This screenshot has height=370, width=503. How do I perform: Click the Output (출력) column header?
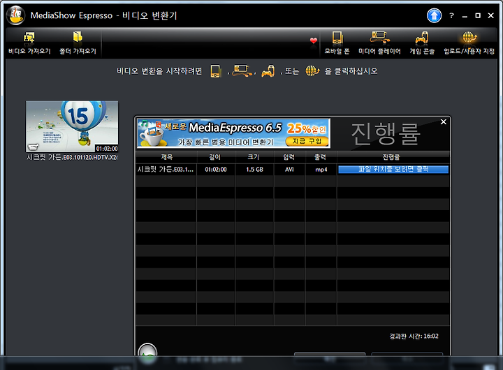tap(321, 157)
